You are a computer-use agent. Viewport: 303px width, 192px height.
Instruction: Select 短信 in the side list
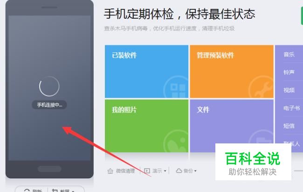click(289, 126)
